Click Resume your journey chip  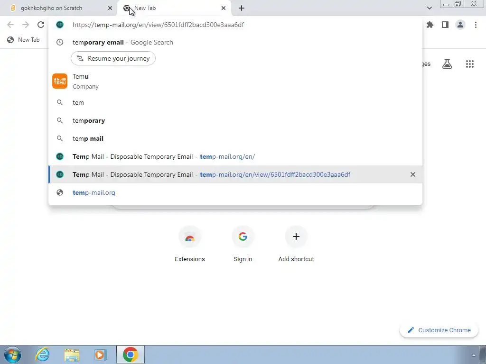tap(113, 58)
